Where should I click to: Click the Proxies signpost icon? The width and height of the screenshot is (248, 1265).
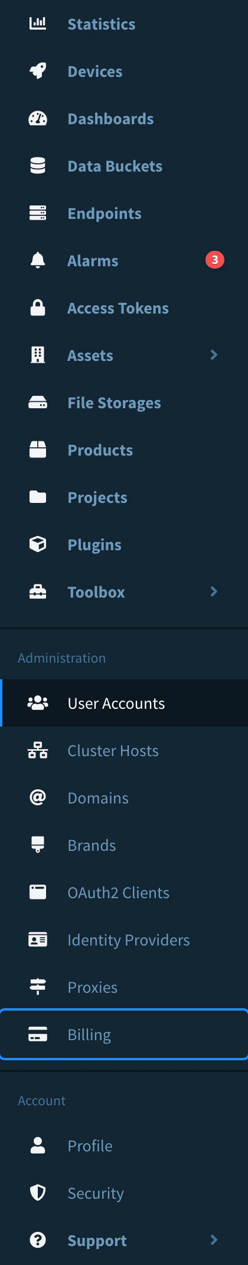pos(38,987)
